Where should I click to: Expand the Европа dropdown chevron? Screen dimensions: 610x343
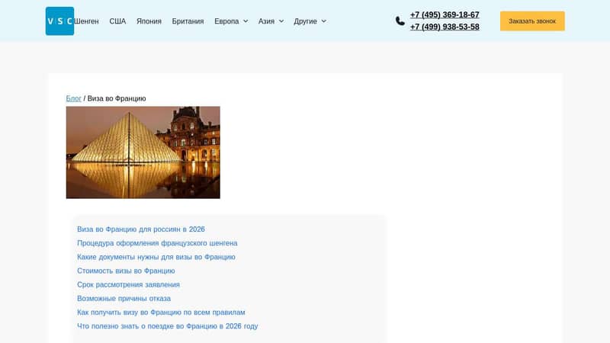point(246,21)
